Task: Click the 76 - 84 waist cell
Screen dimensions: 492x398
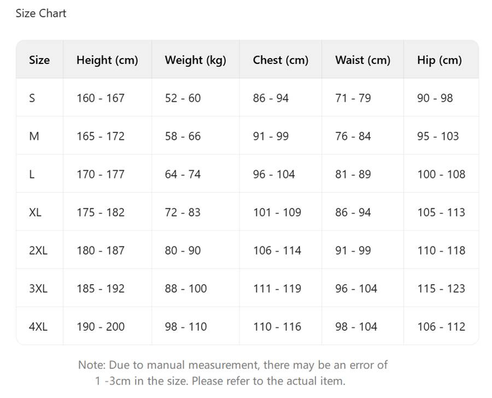Action: point(353,136)
